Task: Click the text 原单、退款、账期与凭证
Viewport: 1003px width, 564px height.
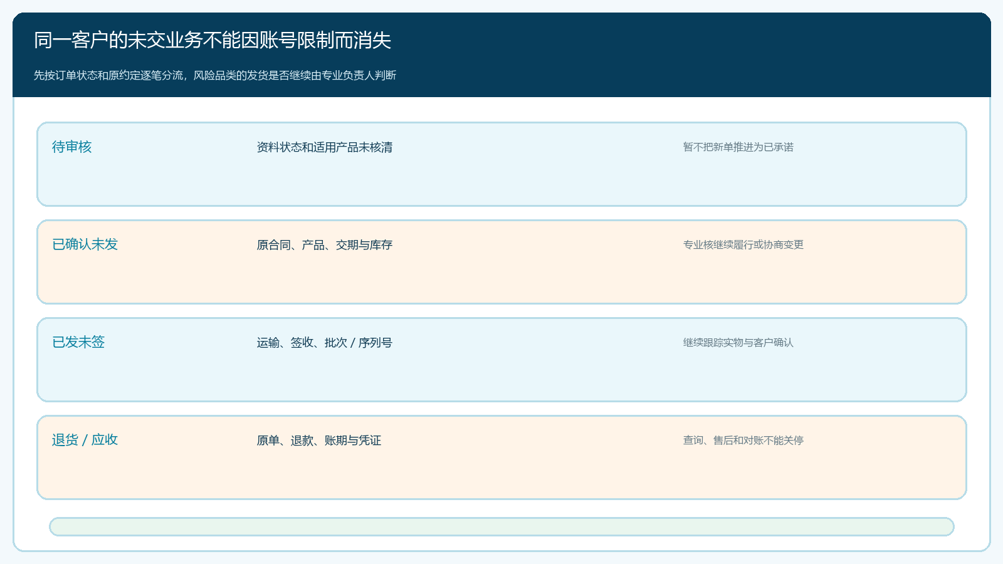Action: pyautogui.click(x=319, y=441)
